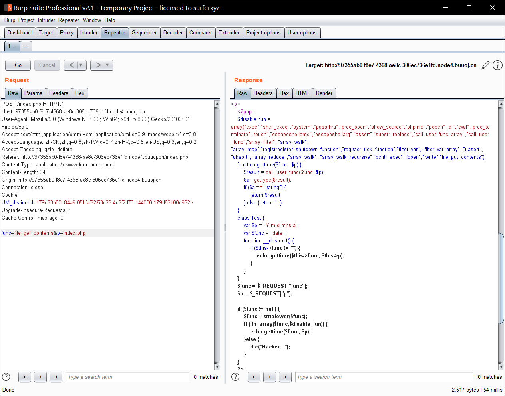Select the Repeater tool tab
The width and height of the screenshot is (505, 396).
(115, 33)
